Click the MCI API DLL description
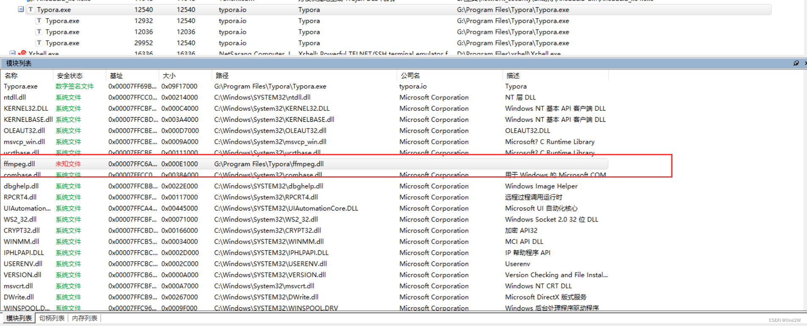 524,241
